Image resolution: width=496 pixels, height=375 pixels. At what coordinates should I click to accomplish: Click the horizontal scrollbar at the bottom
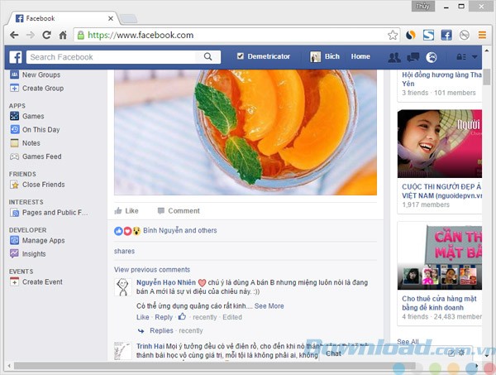point(214,366)
